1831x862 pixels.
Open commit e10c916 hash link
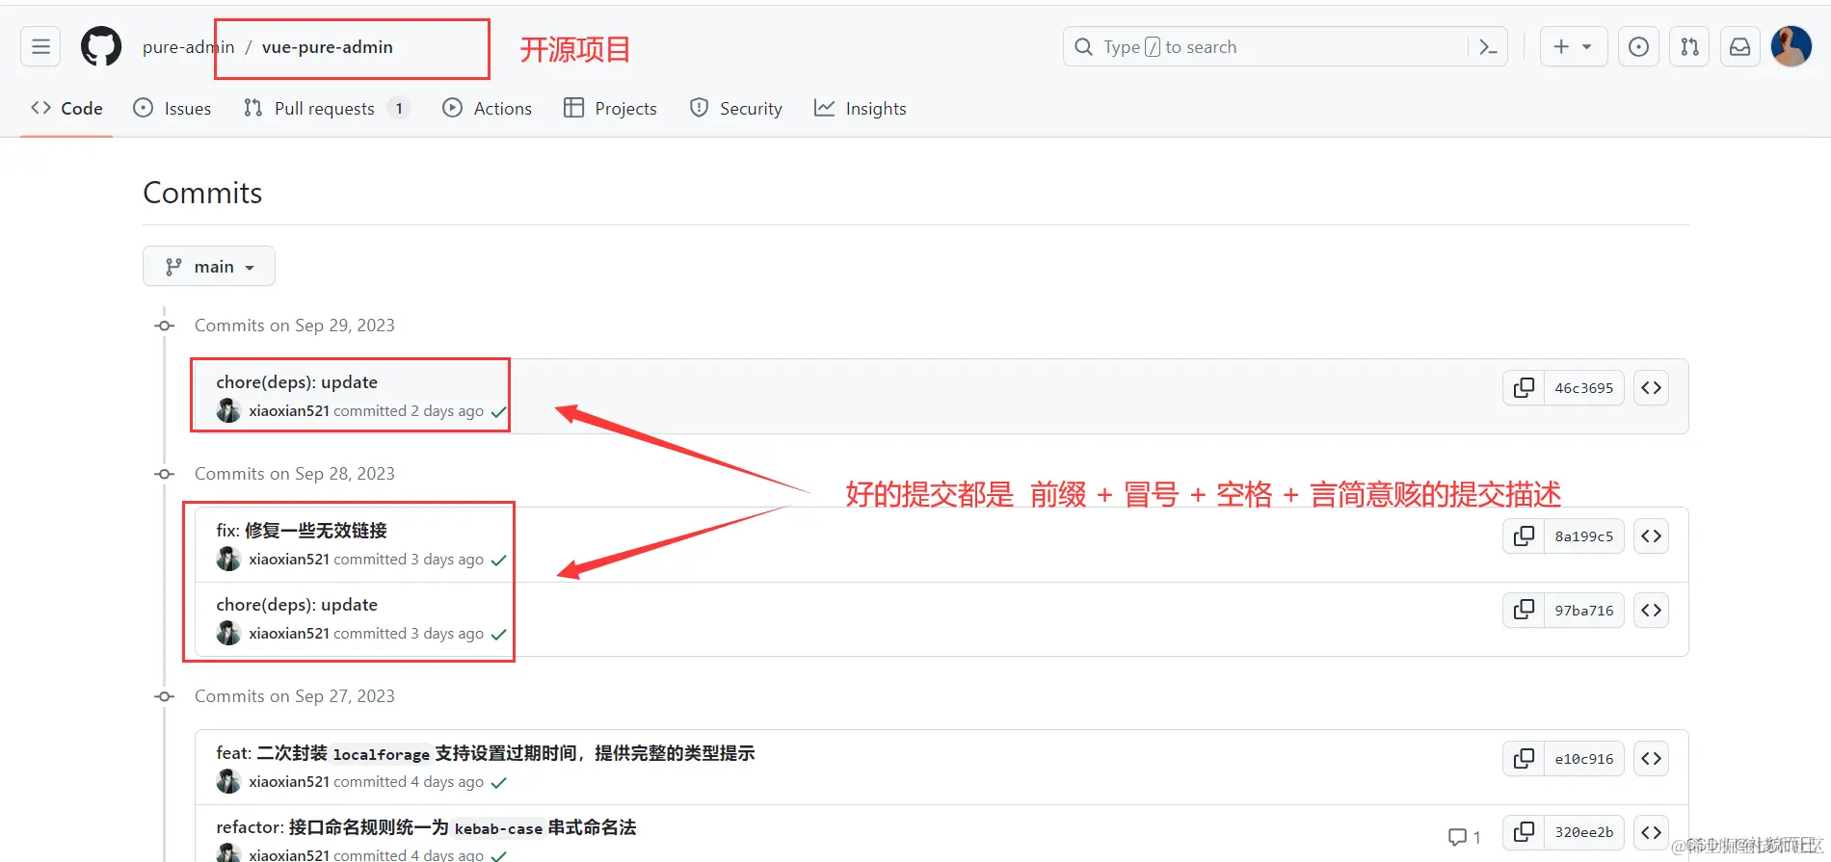pos(1583,759)
